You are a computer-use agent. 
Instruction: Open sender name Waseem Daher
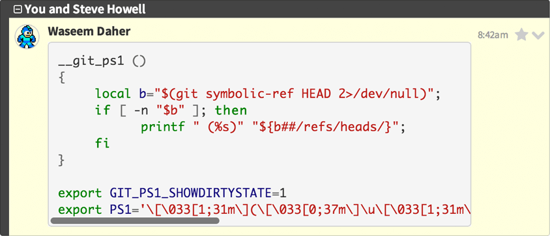[89, 31]
